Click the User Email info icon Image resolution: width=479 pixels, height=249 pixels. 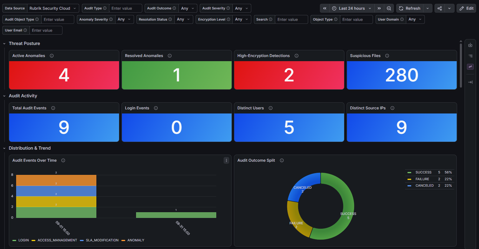pyautogui.click(x=25, y=30)
